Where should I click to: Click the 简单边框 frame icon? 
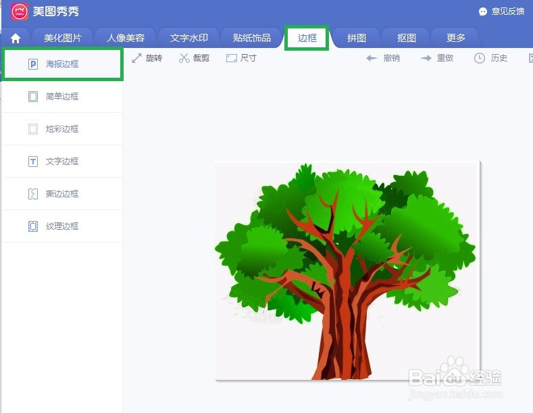[x=33, y=97]
